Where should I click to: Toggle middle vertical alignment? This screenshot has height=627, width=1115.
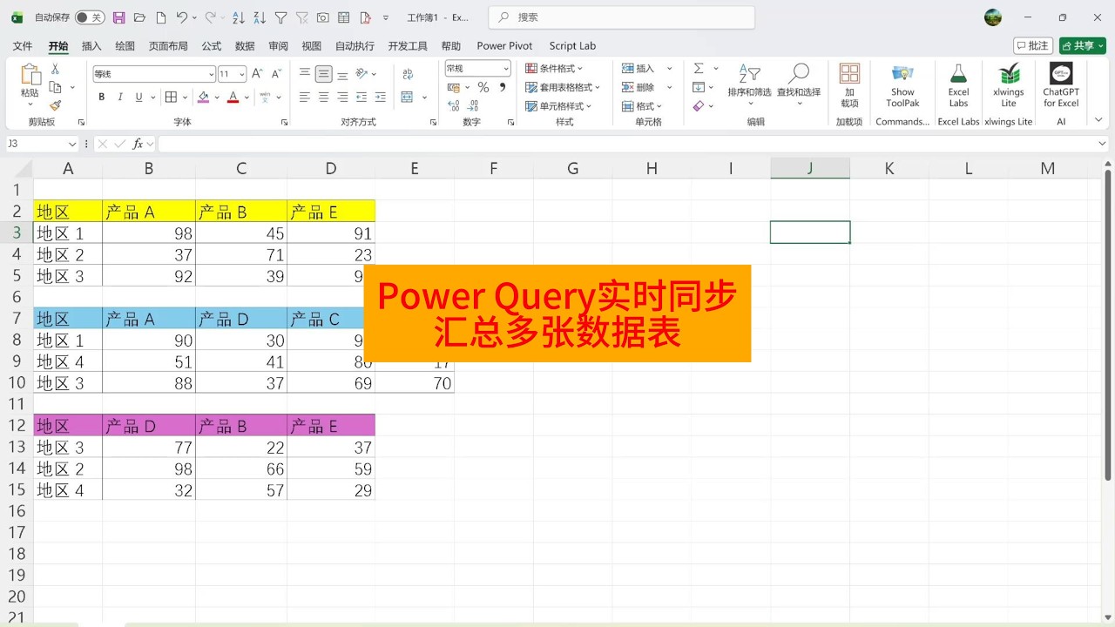point(324,74)
